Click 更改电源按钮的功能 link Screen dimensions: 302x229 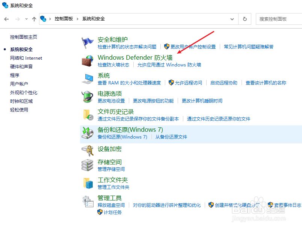153,101
